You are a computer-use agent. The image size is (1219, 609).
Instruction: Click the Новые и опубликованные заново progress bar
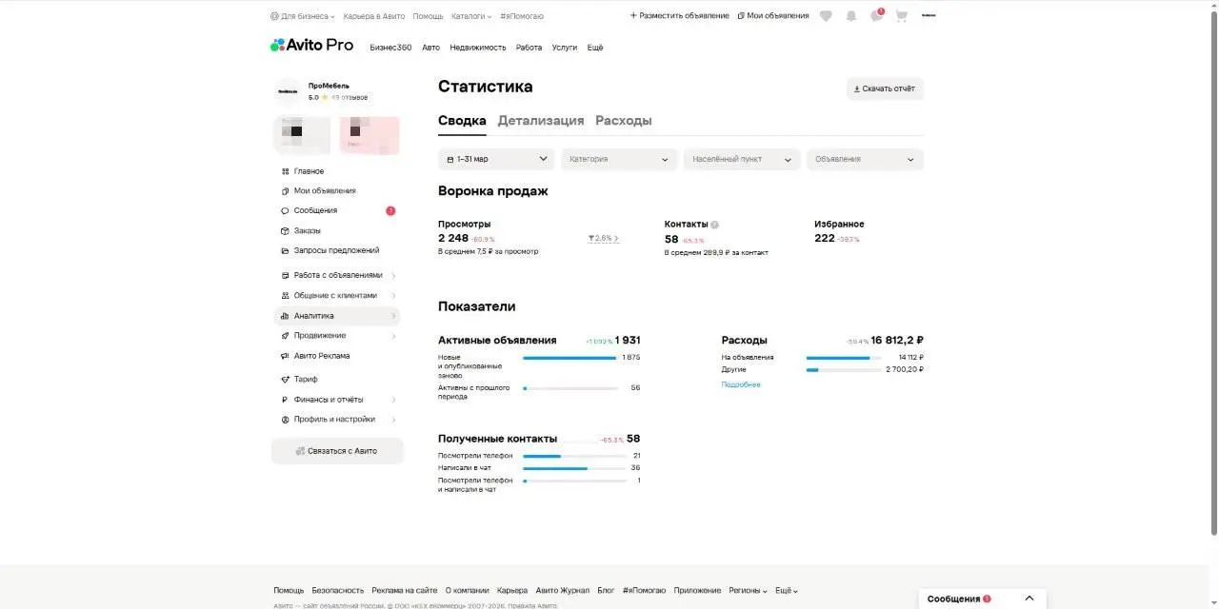tap(570, 358)
